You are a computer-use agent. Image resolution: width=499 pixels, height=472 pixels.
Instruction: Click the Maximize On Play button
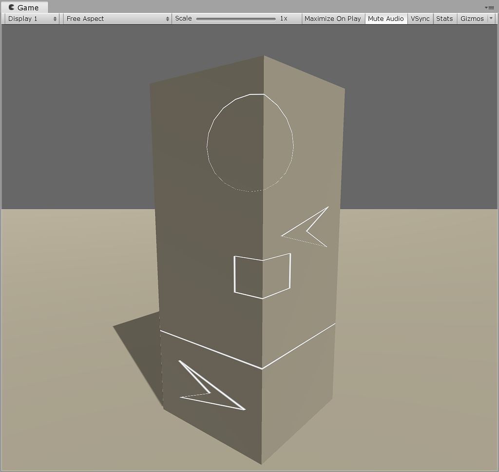333,19
